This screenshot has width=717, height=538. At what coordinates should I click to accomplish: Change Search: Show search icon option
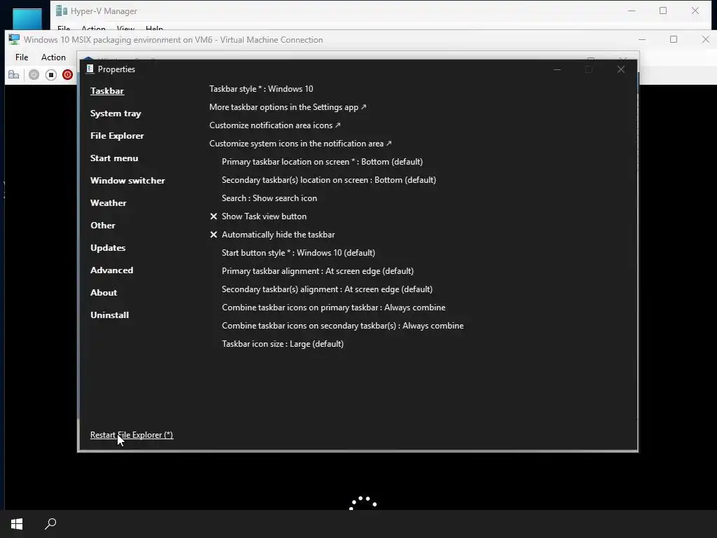point(270,198)
